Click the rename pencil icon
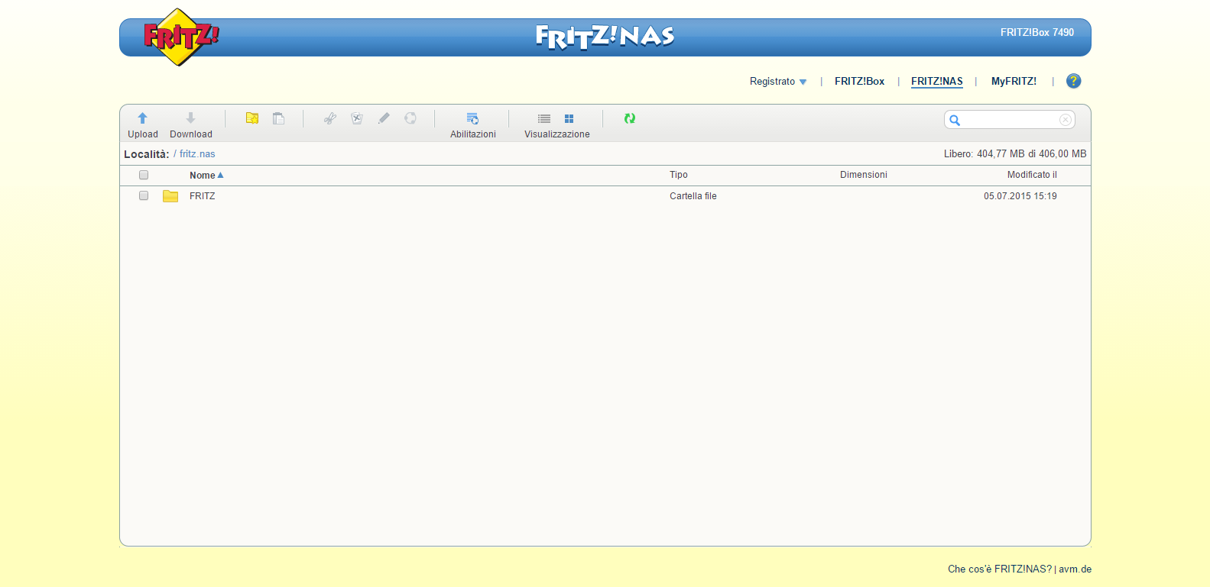The width and height of the screenshot is (1210, 587). pyautogui.click(x=384, y=118)
